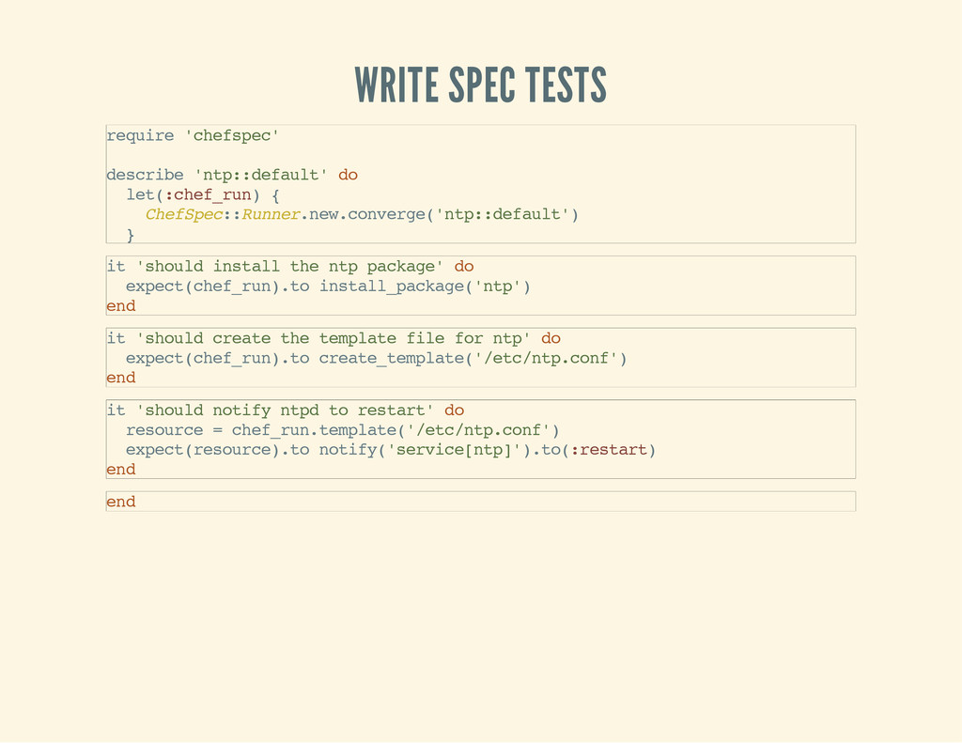Image resolution: width=962 pixels, height=743 pixels.
Task: Click ChefSpec::Runner.new.converge code line
Action: (362, 215)
